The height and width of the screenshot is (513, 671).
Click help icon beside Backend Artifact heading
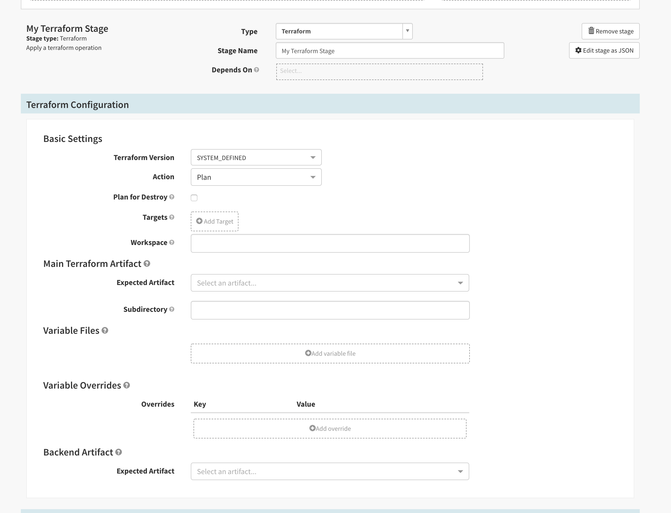pyautogui.click(x=119, y=452)
